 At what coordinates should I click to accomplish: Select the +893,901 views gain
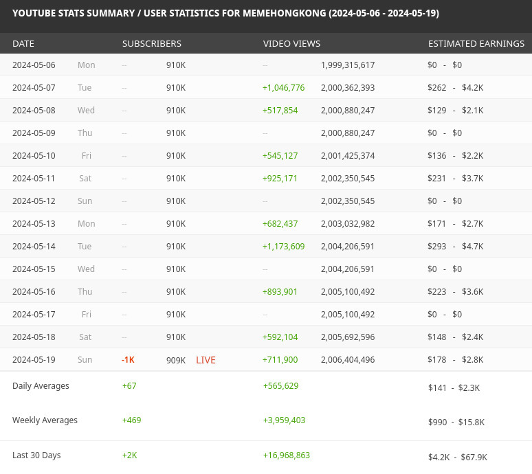click(280, 292)
